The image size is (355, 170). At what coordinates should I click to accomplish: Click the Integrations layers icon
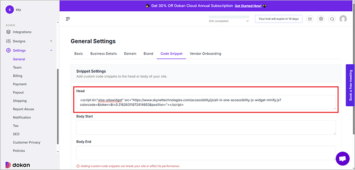tap(9, 32)
